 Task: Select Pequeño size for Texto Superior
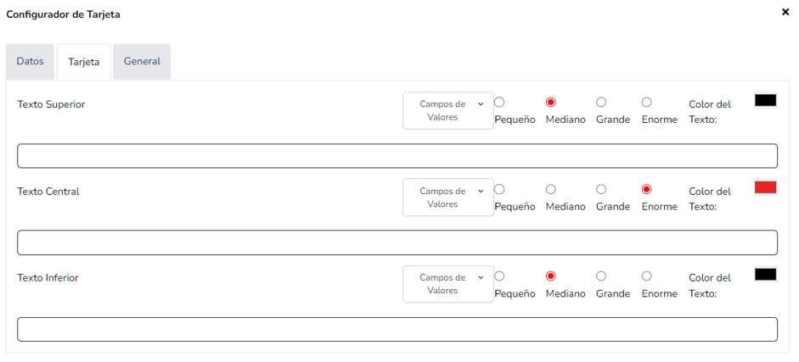point(499,103)
